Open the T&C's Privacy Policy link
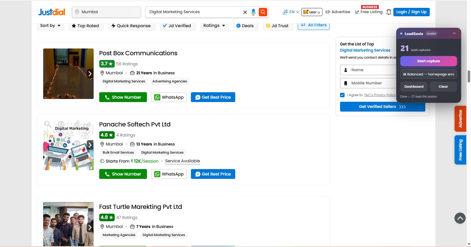The image size is (471, 247). click(380, 95)
